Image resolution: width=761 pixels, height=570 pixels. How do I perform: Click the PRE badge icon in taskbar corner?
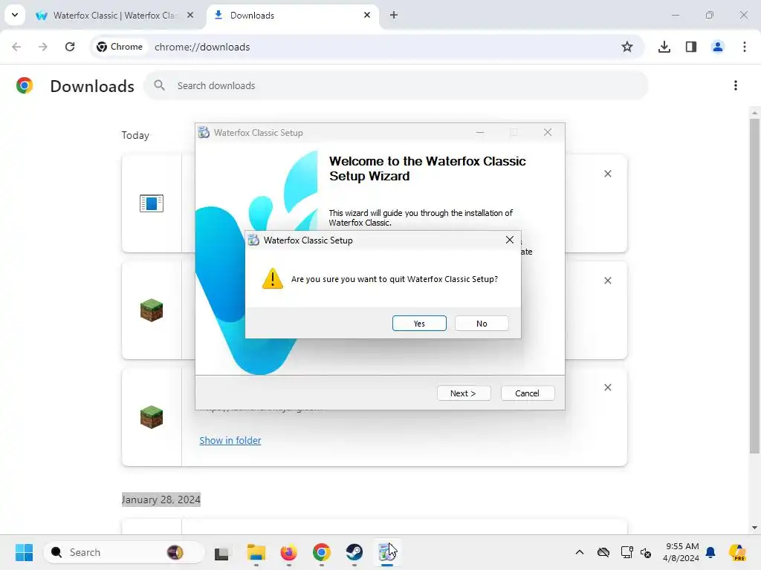point(737,552)
